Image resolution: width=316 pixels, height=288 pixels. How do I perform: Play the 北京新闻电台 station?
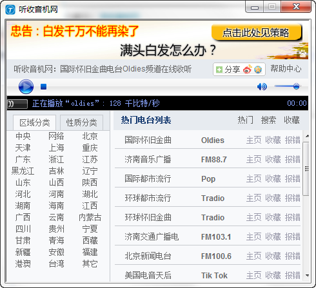[148, 256]
